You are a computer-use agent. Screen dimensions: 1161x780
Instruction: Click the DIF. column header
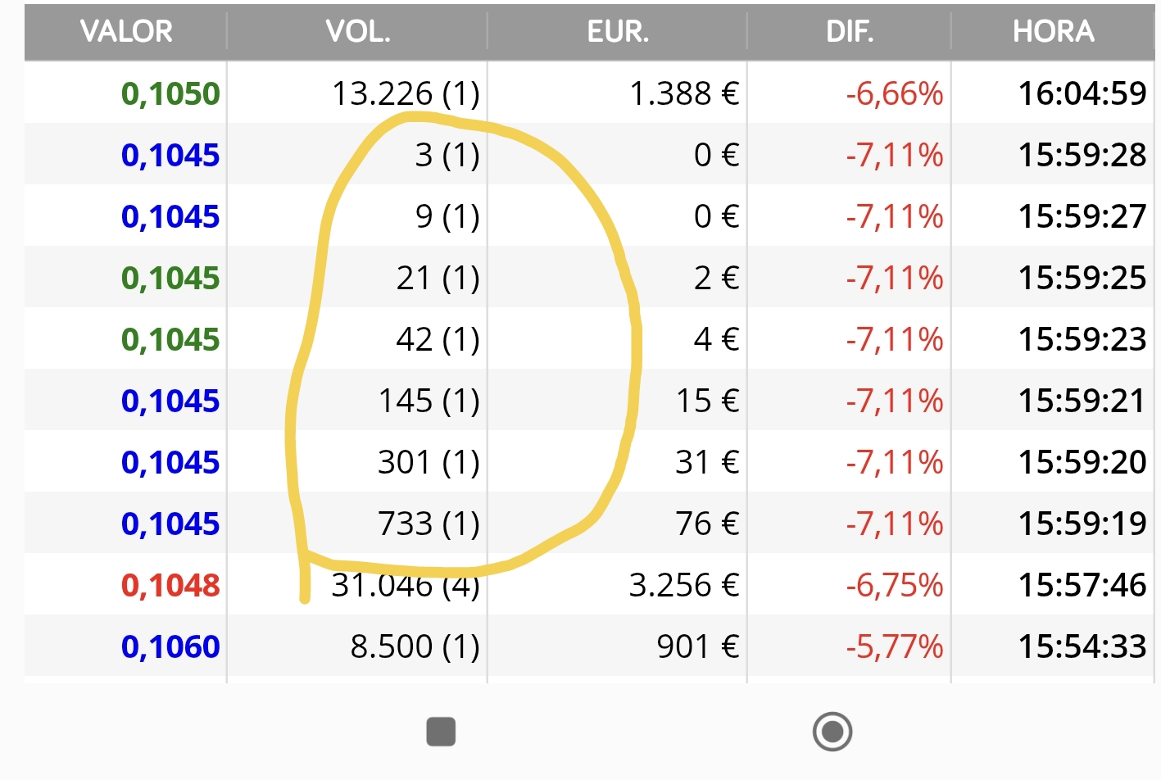[x=850, y=32]
